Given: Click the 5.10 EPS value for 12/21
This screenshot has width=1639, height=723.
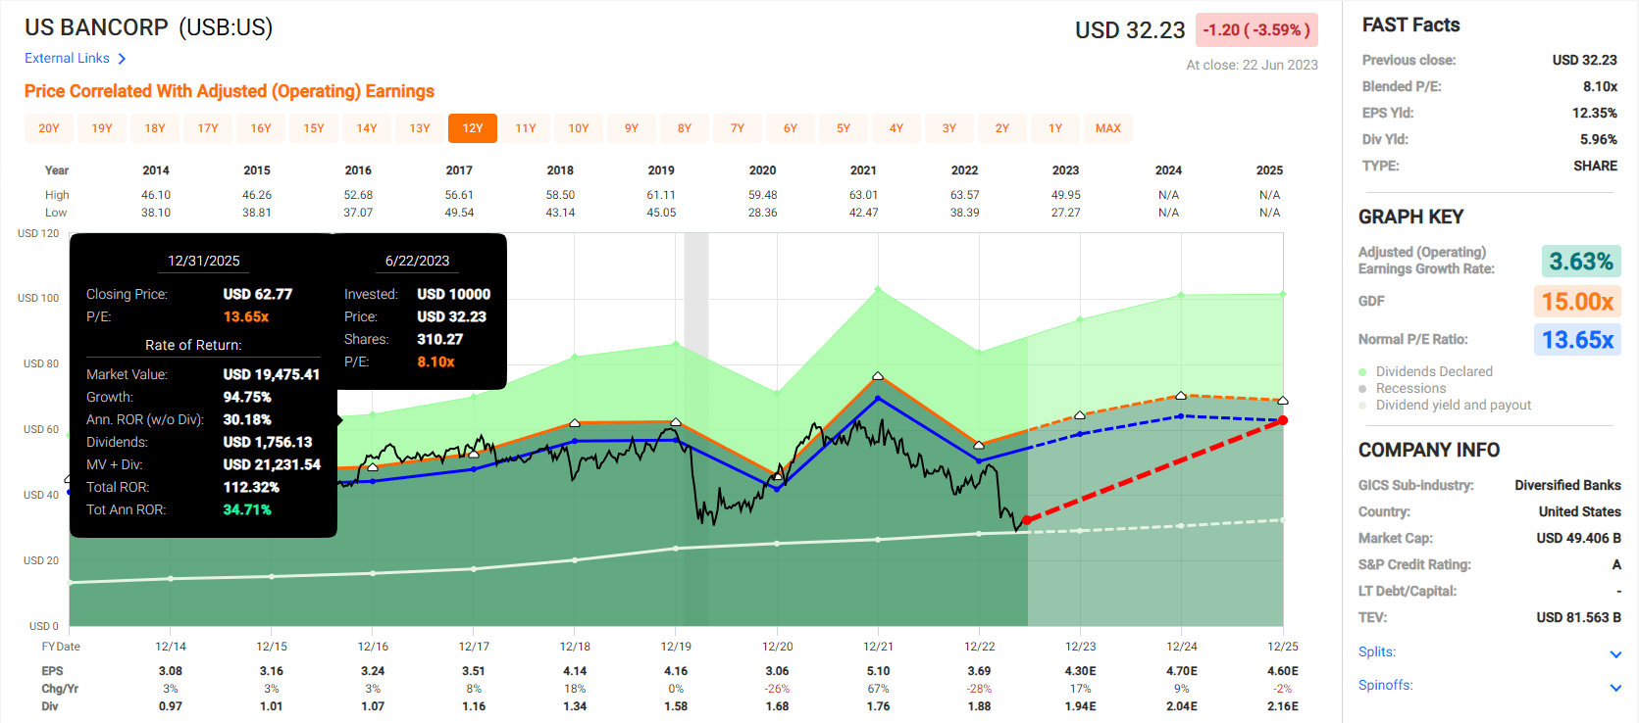Looking at the screenshot, I should click(x=878, y=671).
